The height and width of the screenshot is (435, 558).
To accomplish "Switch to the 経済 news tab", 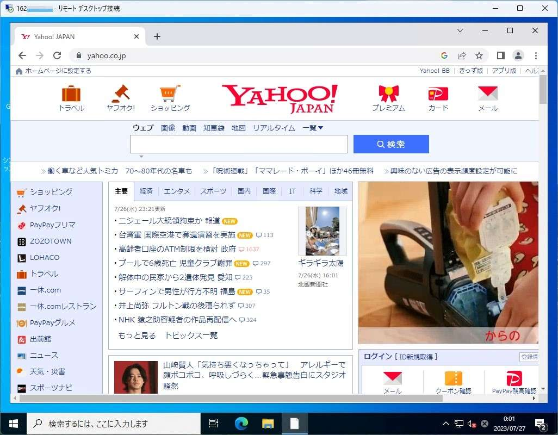I will point(146,191).
